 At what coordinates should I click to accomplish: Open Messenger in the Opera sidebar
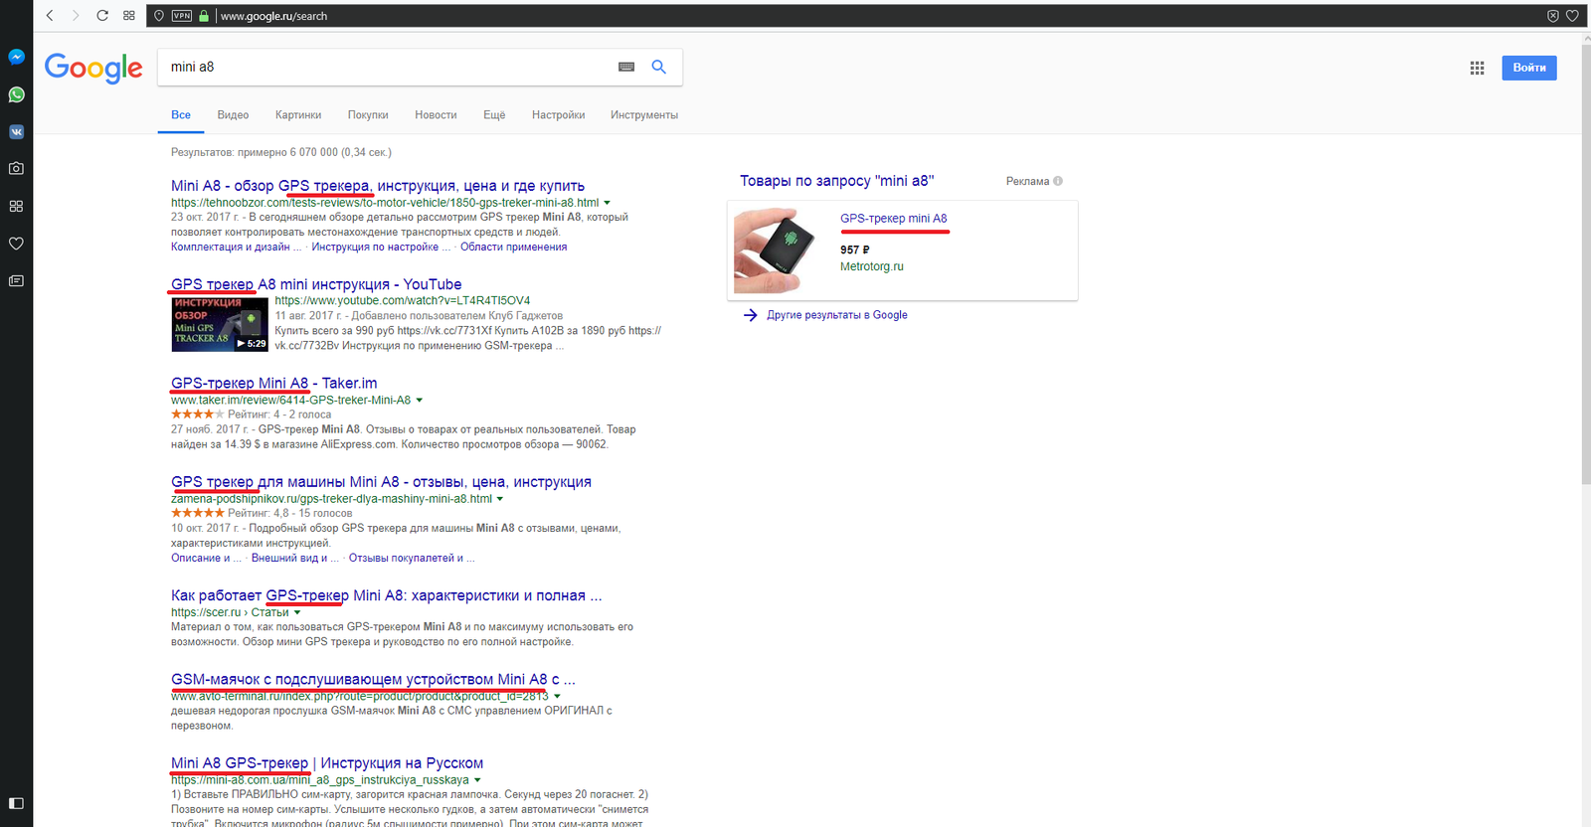coord(16,58)
